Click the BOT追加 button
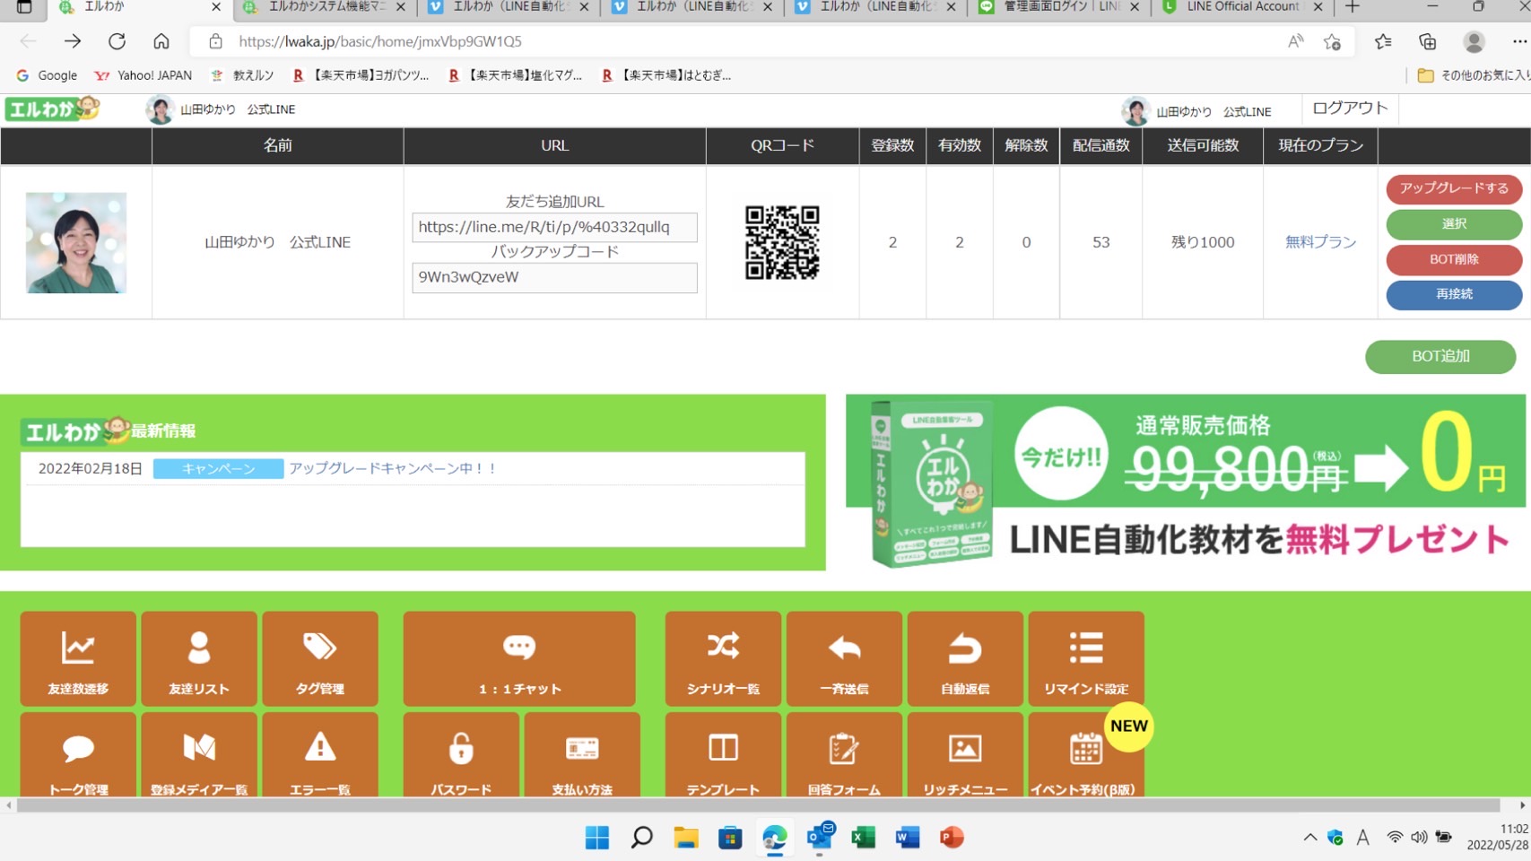This screenshot has width=1531, height=861. (1440, 356)
